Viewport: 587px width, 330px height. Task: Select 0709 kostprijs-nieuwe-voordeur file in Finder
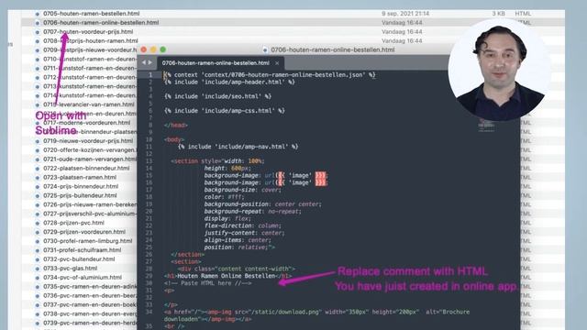pyautogui.click(x=90, y=49)
